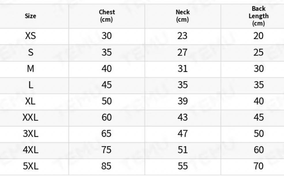
Task: Click chest value 75 for 4XL
Action: point(107,150)
